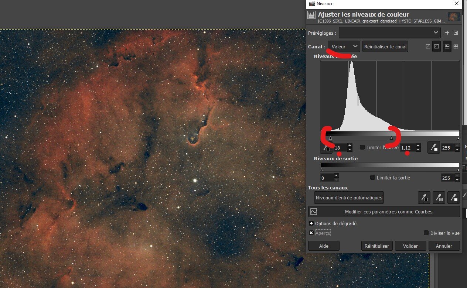467x288 pixels.
Task: Click the output levels gradient bar
Action: (390, 165)
